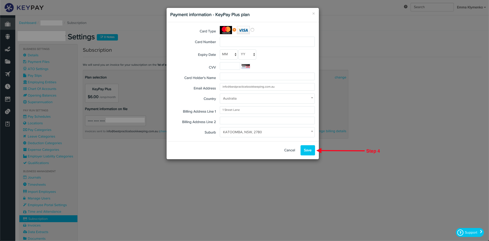Open Superannuation settings
Screen dimensions: 489x241
(40, 102)
